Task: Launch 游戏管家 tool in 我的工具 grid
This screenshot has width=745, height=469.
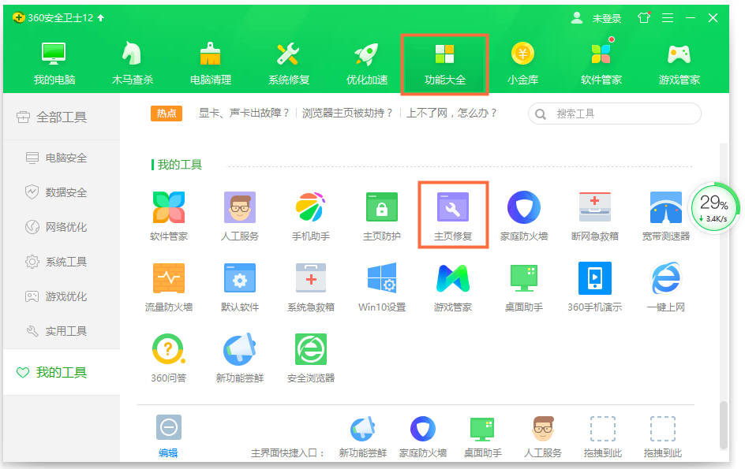Action: (x=453, y=287)
